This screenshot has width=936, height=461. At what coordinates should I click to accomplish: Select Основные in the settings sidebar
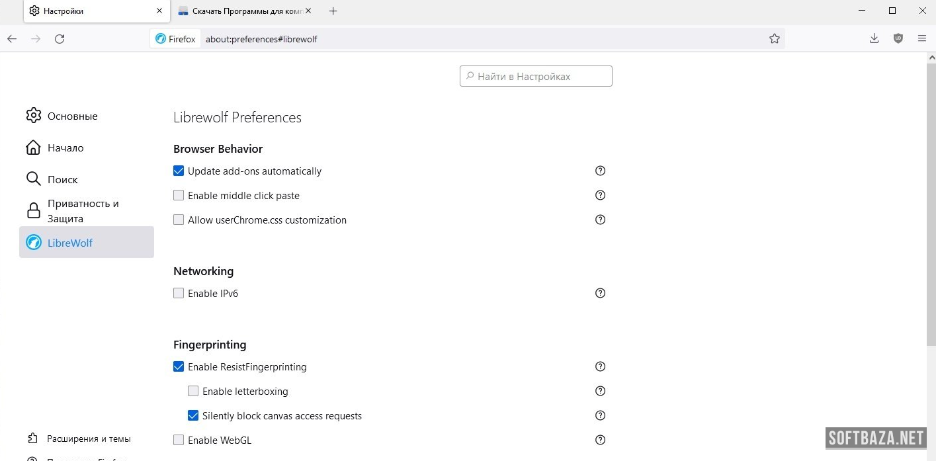coord(72,116)
